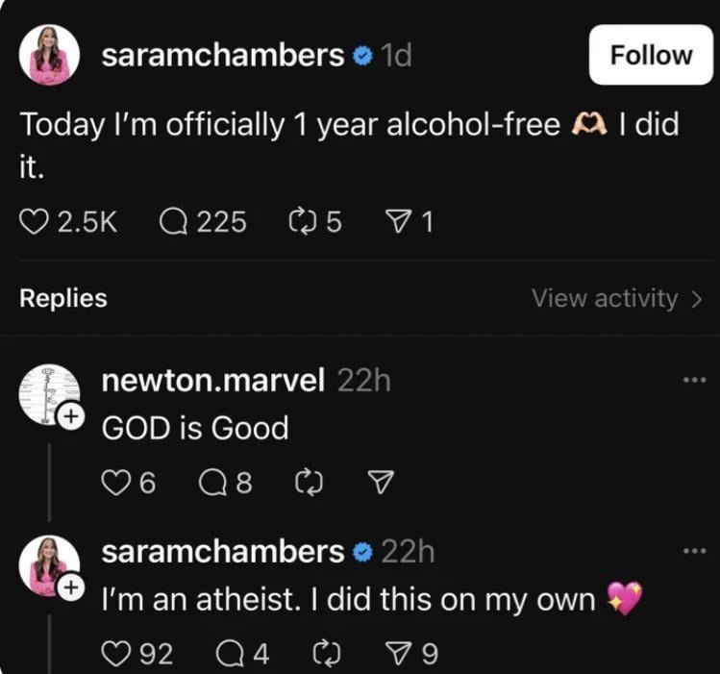This screenshot has width=720, height=674.
Task: Open View activity
Action: pyautogui.click(x=616, y=298)
